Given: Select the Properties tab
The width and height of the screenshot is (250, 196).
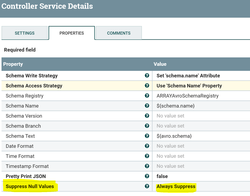Looking at the screenshot, I should coord(72,33).
